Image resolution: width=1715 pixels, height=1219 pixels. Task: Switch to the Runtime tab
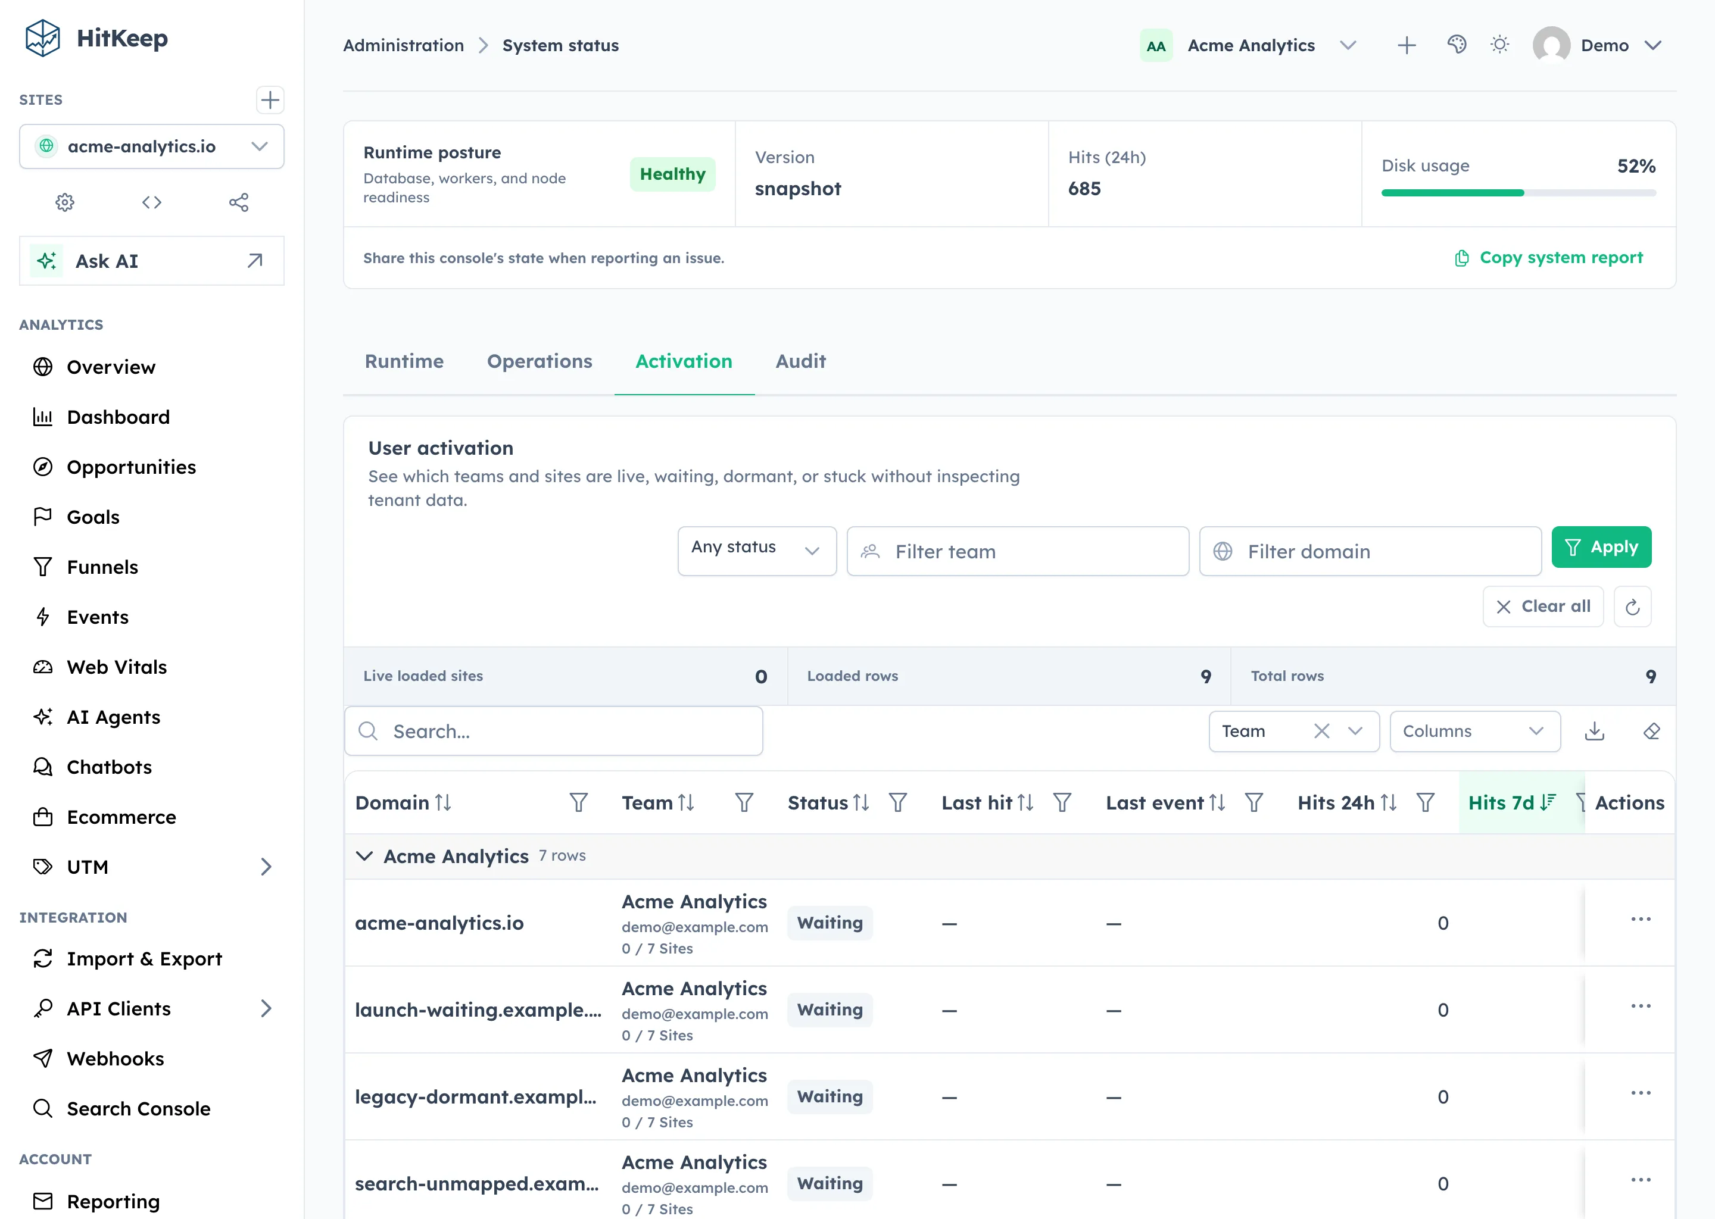click(404, 361)
